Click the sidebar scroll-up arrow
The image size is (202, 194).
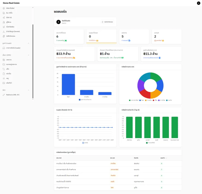pos(33,8)
